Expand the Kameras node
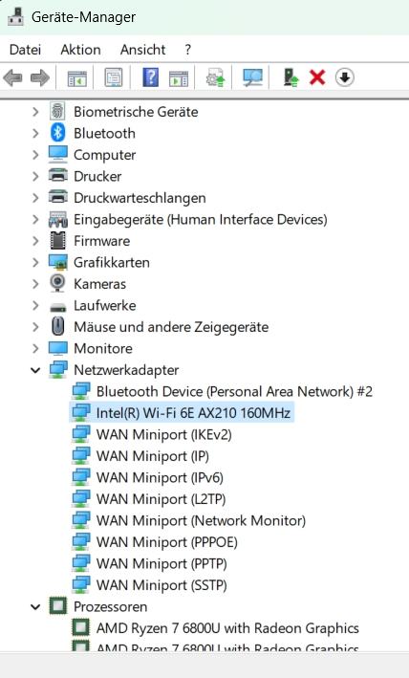 [36, 284]
